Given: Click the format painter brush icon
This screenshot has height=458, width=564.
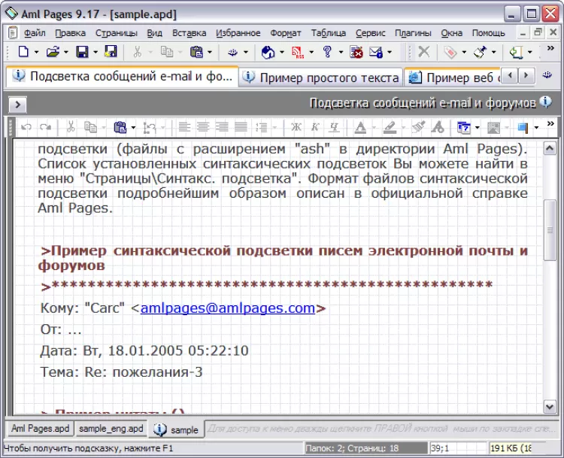Looking at the screenshot, I should 418,127.
